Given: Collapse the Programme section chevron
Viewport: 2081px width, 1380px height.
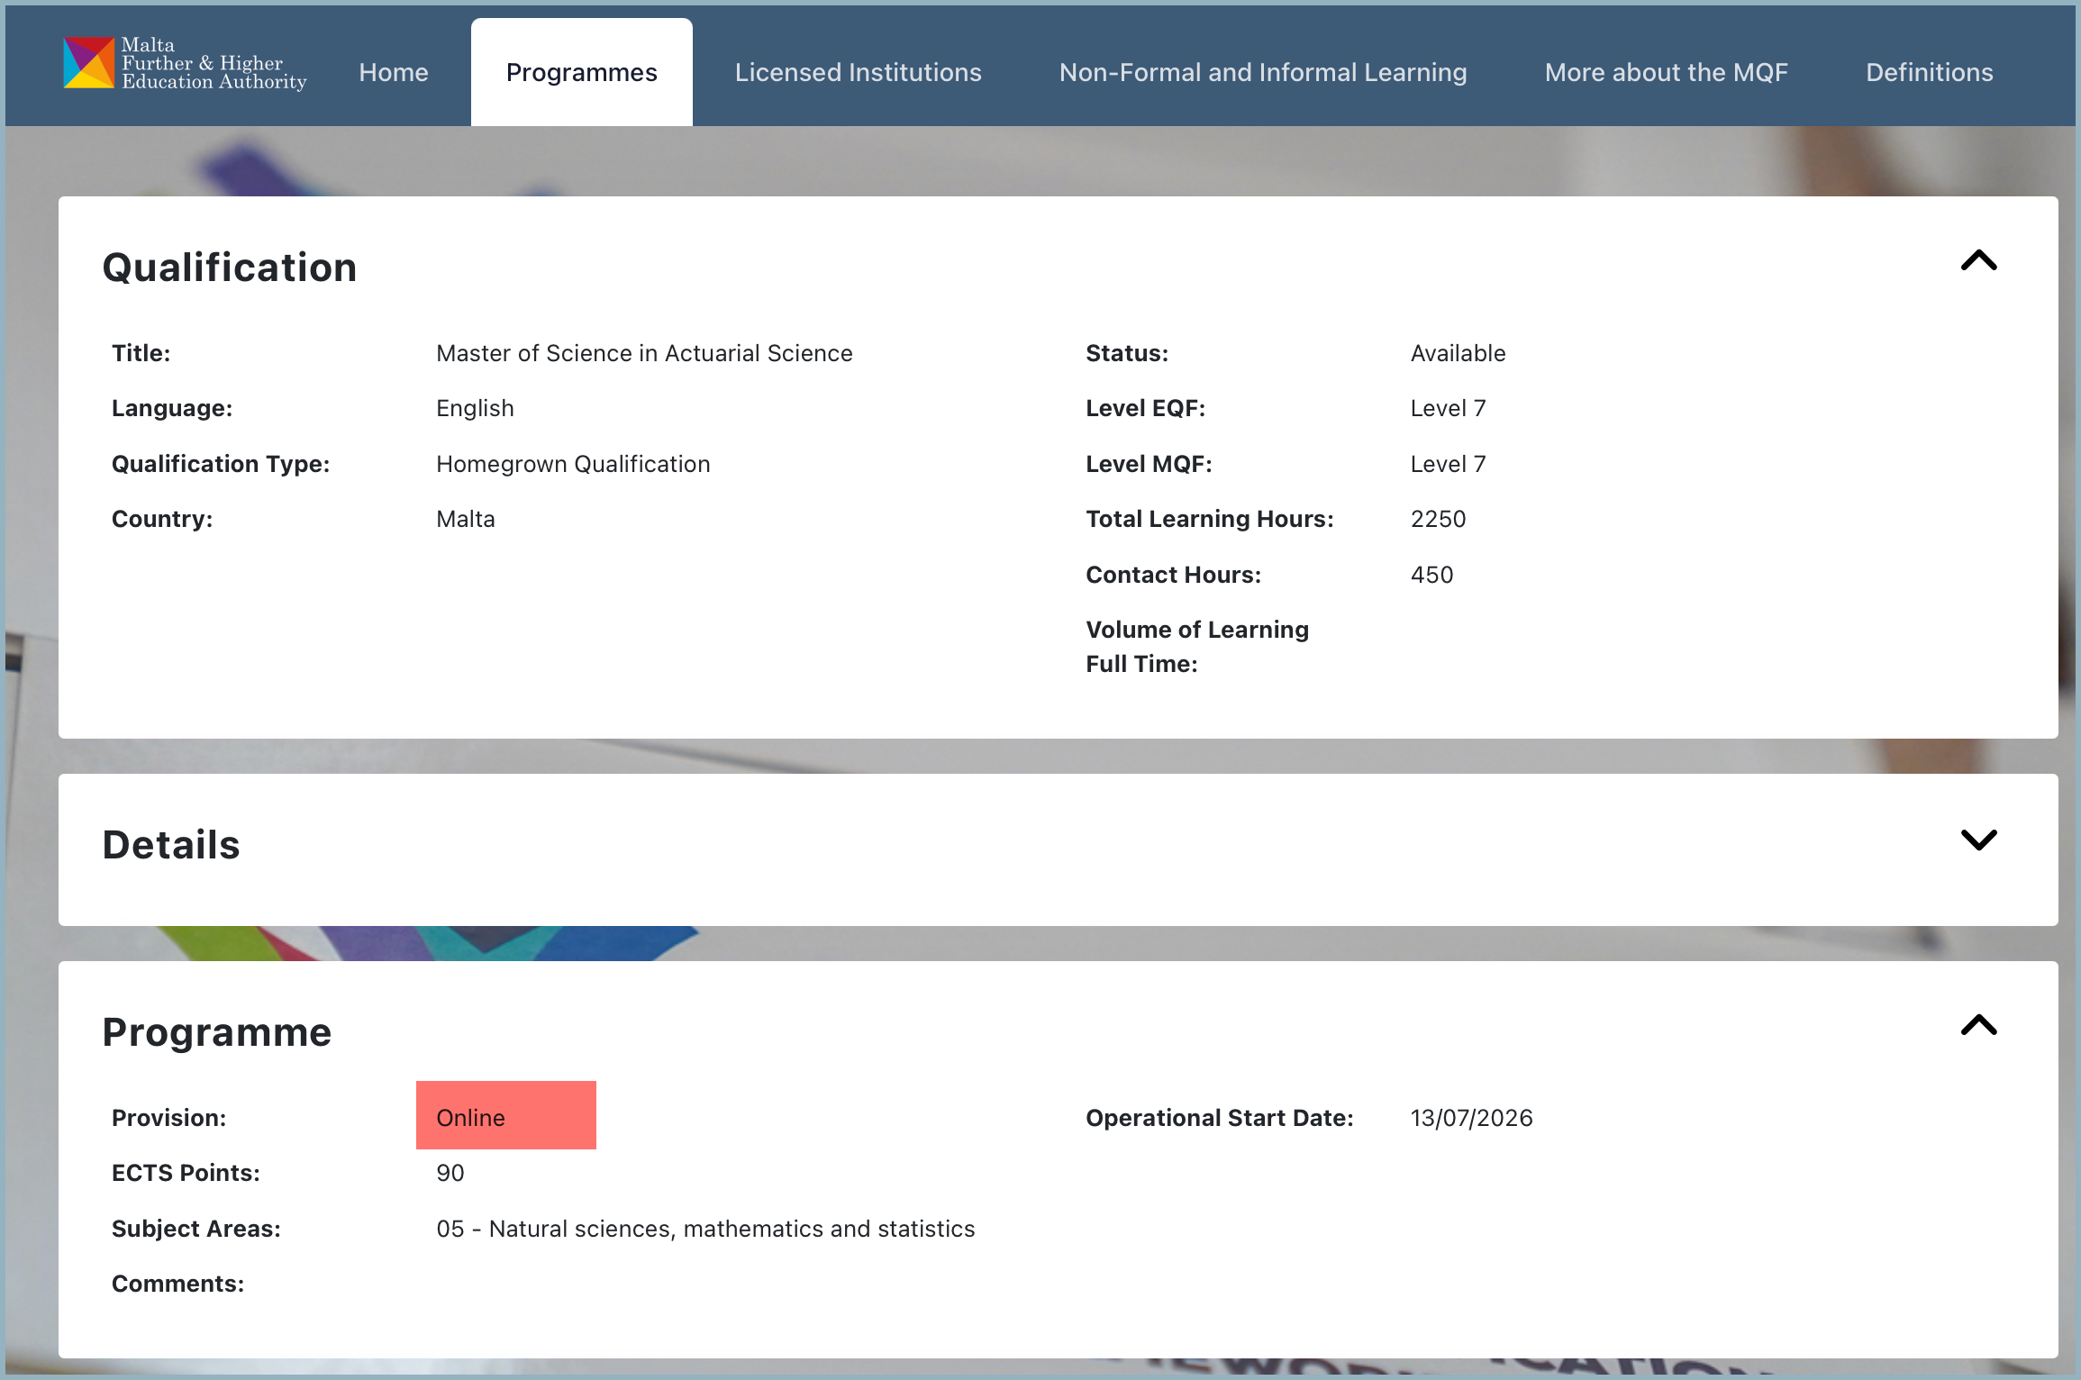Looking at the screenshot, I should [1978, 1025].
